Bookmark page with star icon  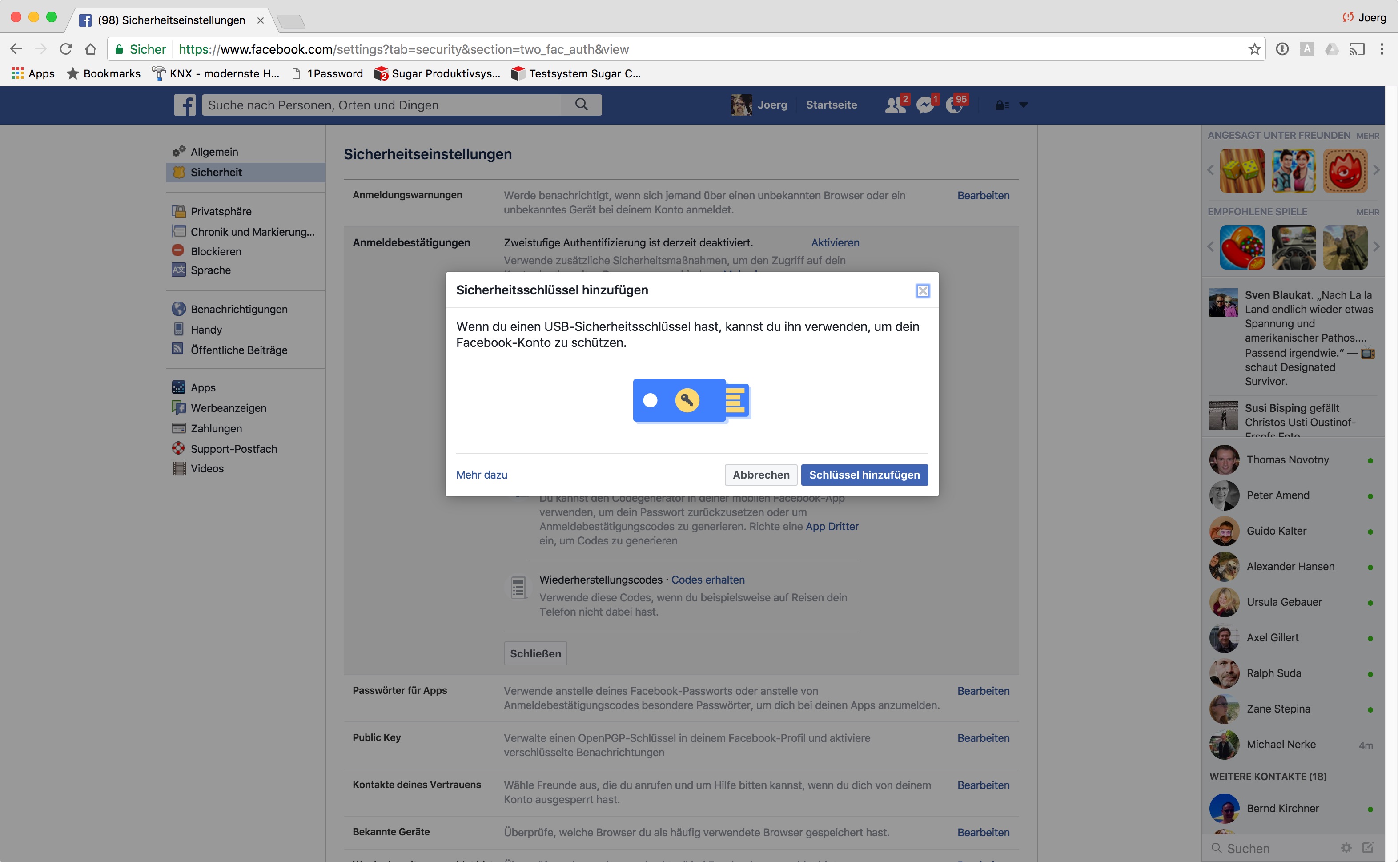point(1254,50)
